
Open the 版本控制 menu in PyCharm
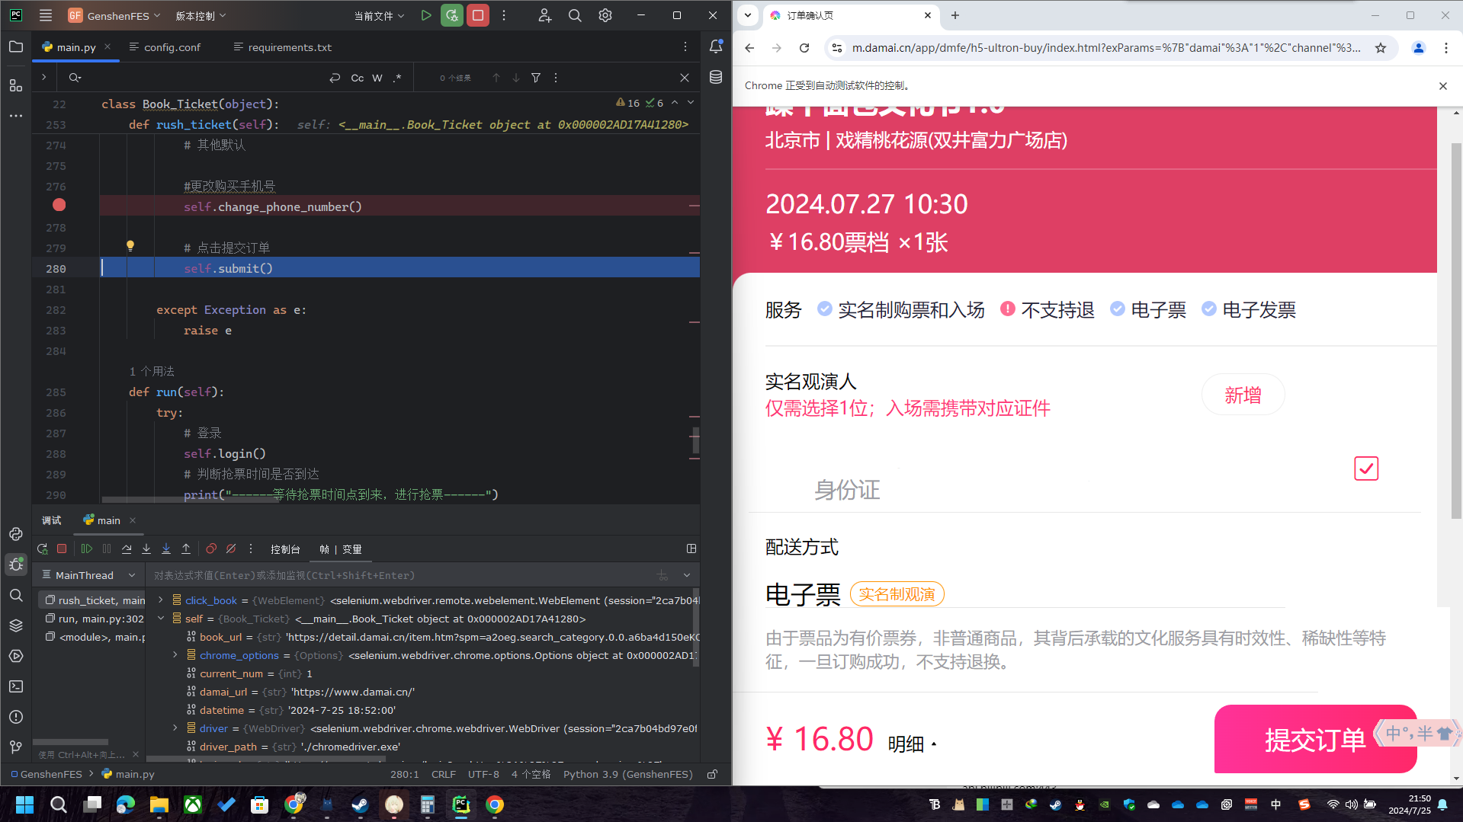pyautogui.click(x=197, y=14)
